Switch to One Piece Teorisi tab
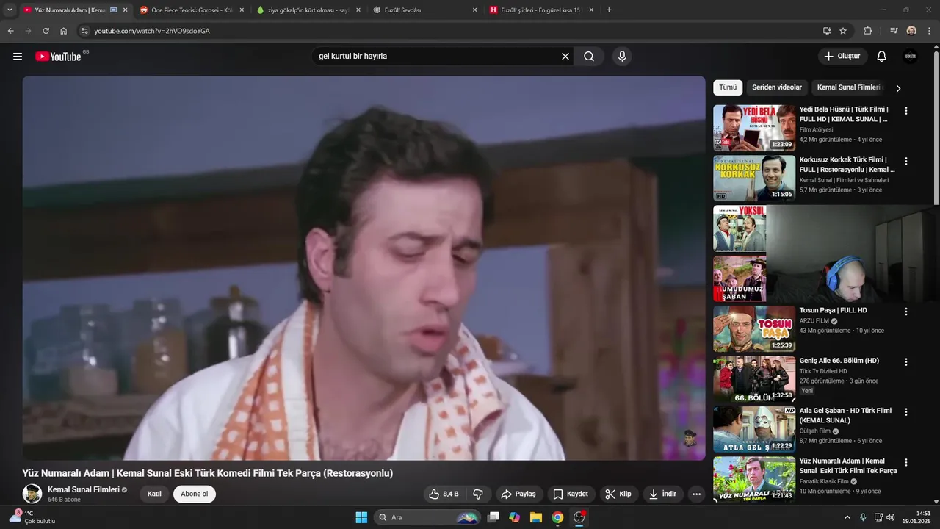Image resolution: width=940 pixels, height=529 pixels. (x=191, y=10)
